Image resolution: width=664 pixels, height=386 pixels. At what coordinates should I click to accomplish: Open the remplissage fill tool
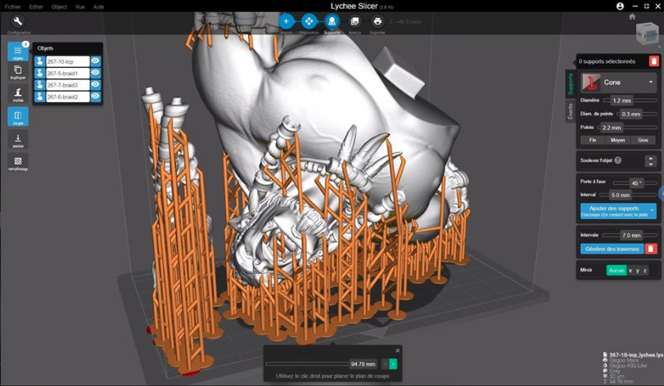coord(18,162)
